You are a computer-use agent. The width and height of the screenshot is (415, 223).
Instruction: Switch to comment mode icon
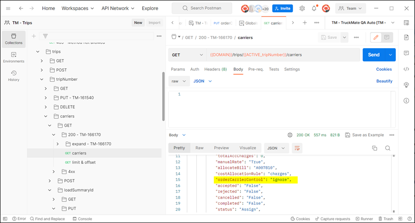click(x=387, y=37)
